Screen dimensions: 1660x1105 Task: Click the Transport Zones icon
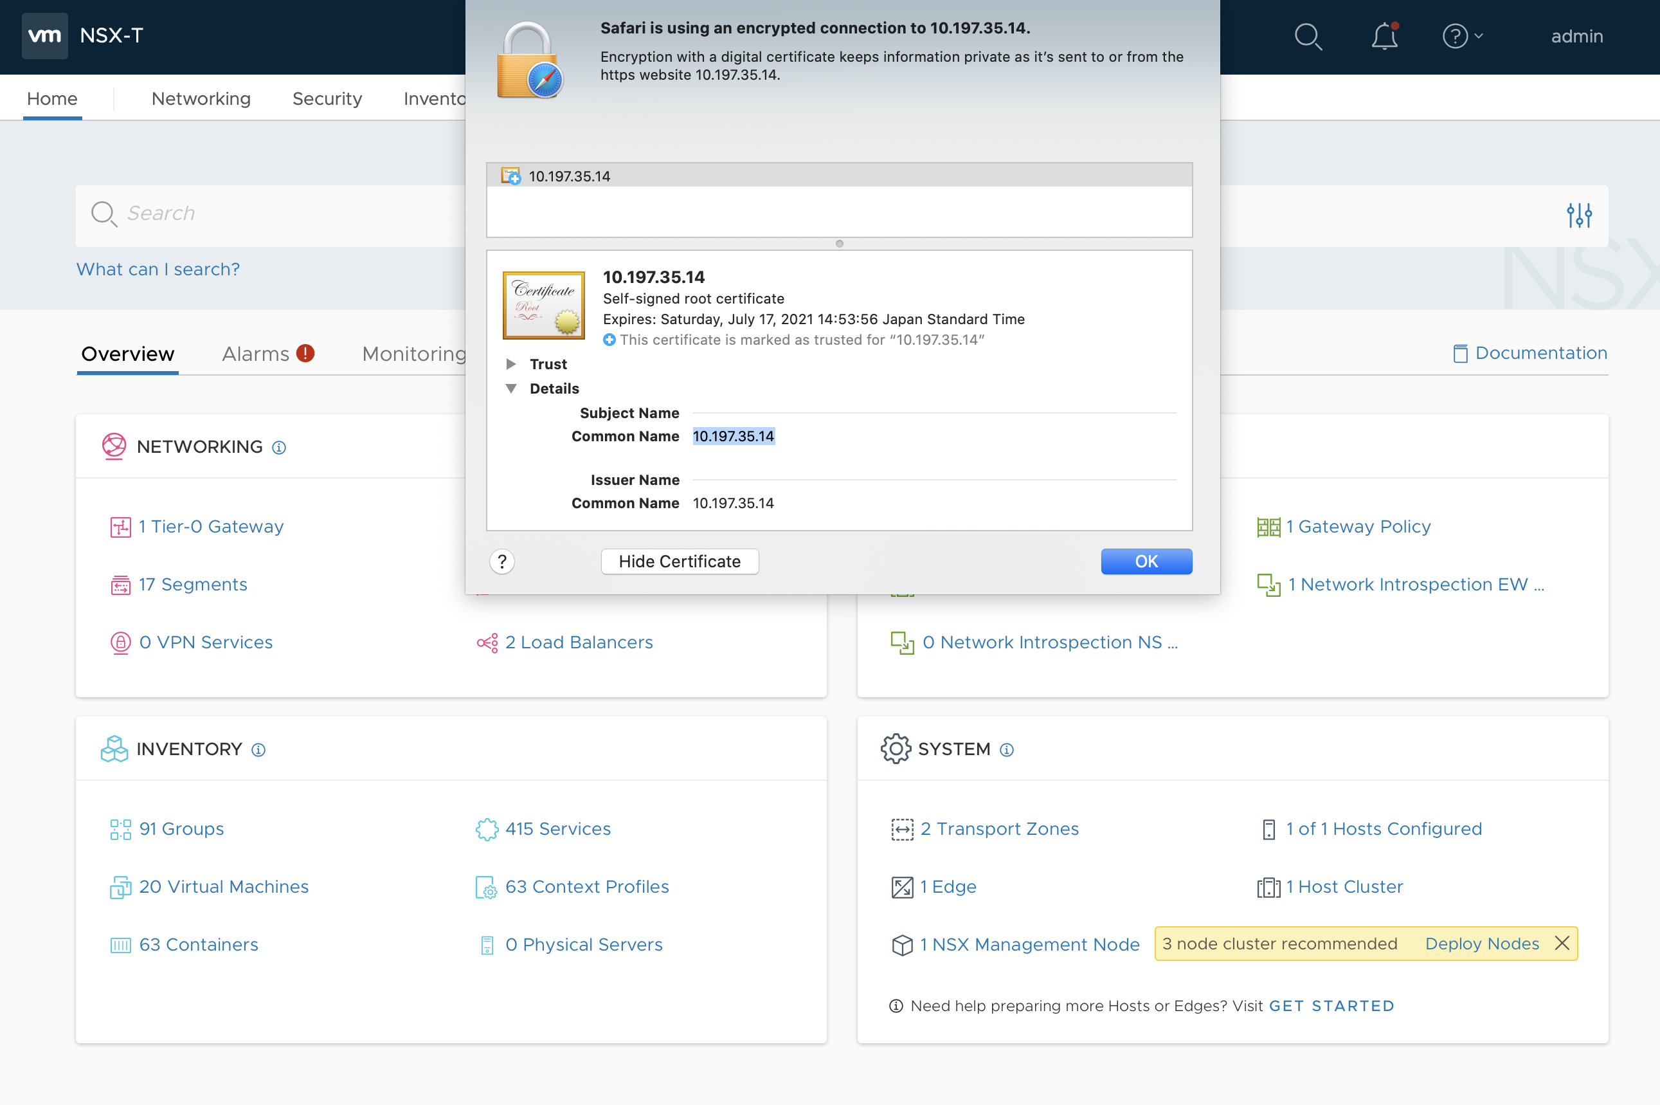pyautogui.click(x=902, y=830)
